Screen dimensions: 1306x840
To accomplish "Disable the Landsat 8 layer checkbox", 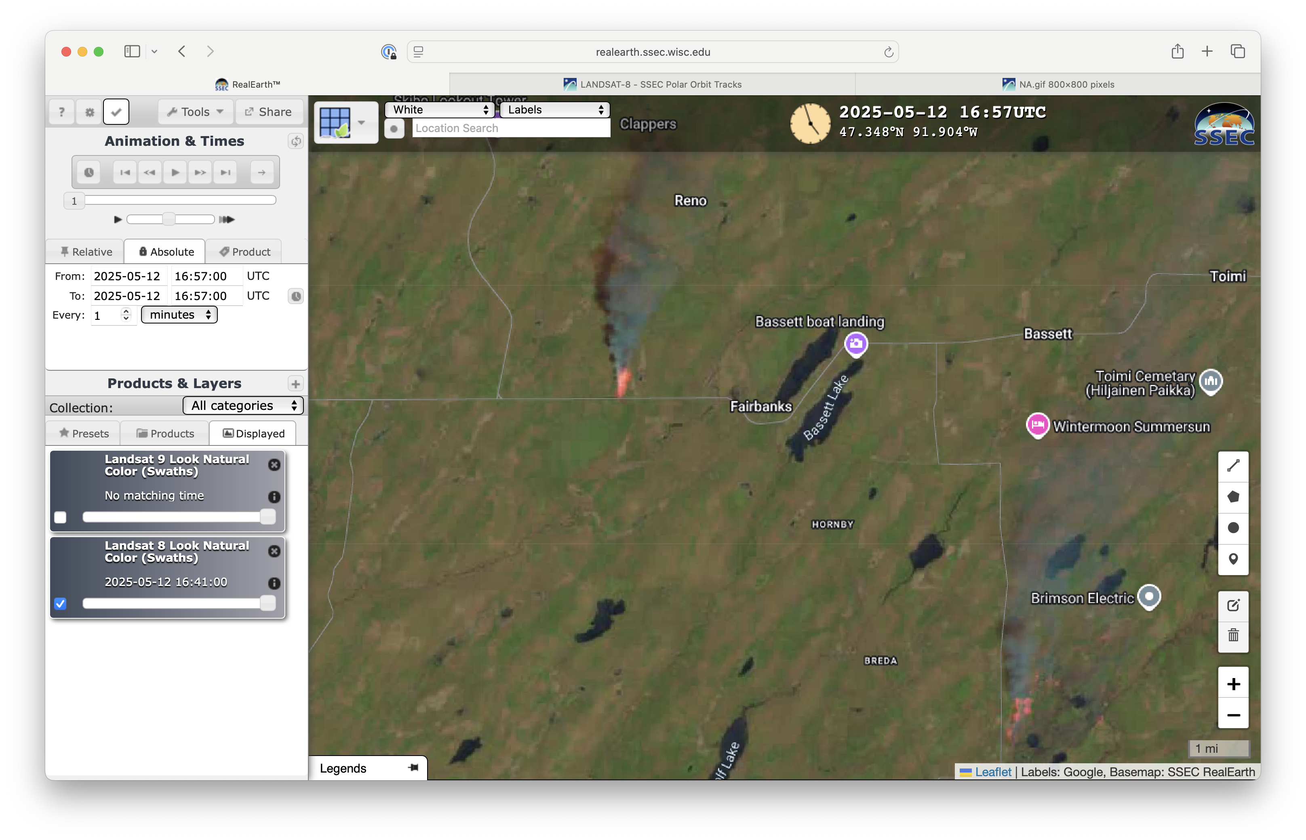I will pyautogui.click(x=61, y=604).
